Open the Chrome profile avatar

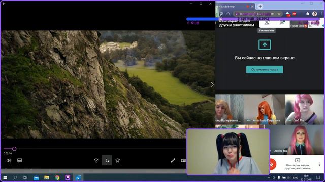[x=314, y=14]
